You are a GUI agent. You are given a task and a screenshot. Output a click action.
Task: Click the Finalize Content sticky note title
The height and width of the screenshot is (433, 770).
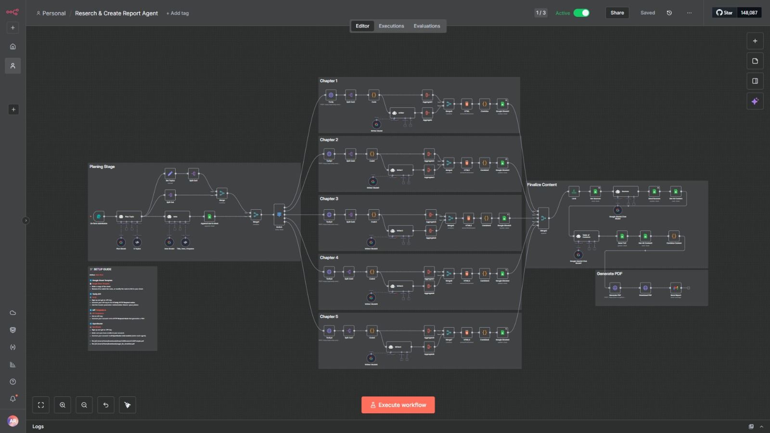[542, 185]
